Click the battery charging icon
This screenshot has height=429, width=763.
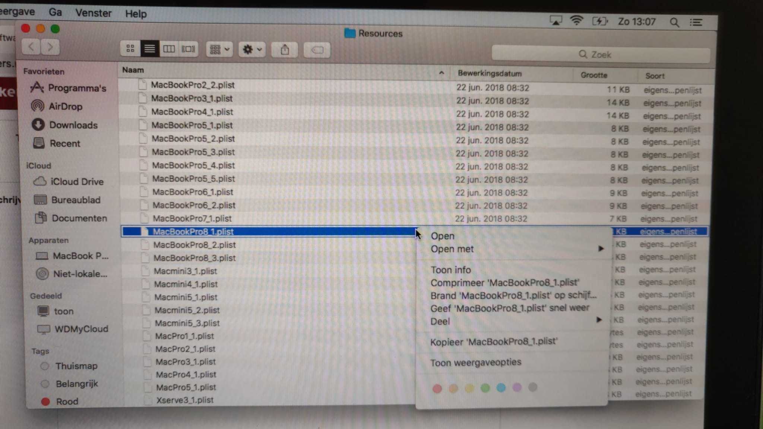tap(599, 21)
